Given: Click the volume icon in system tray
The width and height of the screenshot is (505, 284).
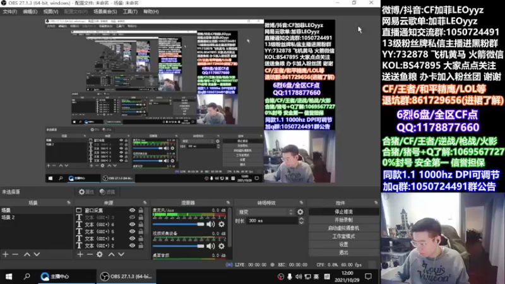Looking at the screenshot, I should pos(299,276).
